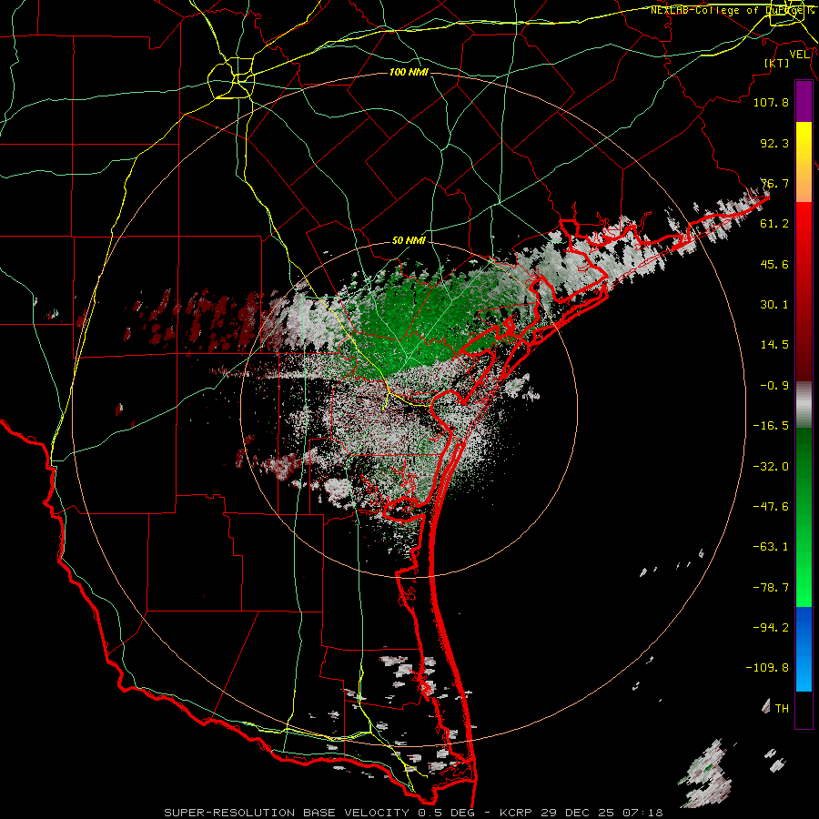The image size is (819, 819).
Task: Click the -63.1 legend value
Action: tap(771, 547)
